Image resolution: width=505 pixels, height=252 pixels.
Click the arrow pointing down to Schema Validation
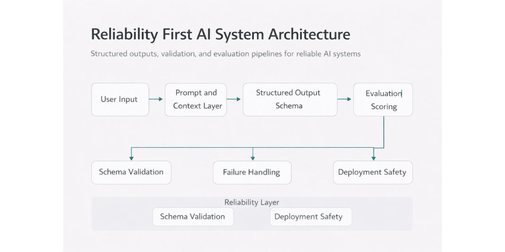(x=131, y=154)
